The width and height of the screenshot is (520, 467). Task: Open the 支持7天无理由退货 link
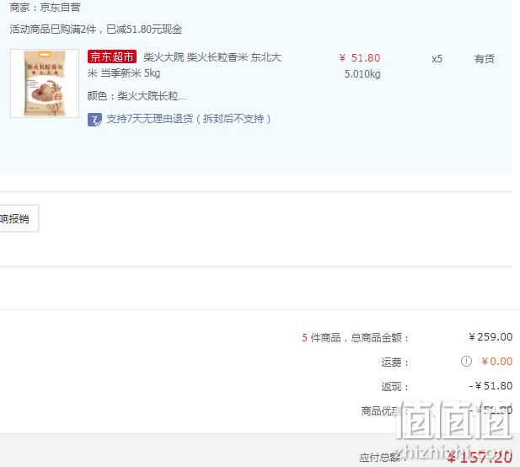pyautogui.click(x=189, y=119)
